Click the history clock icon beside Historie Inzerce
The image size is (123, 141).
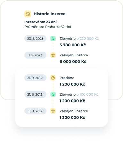28,14
